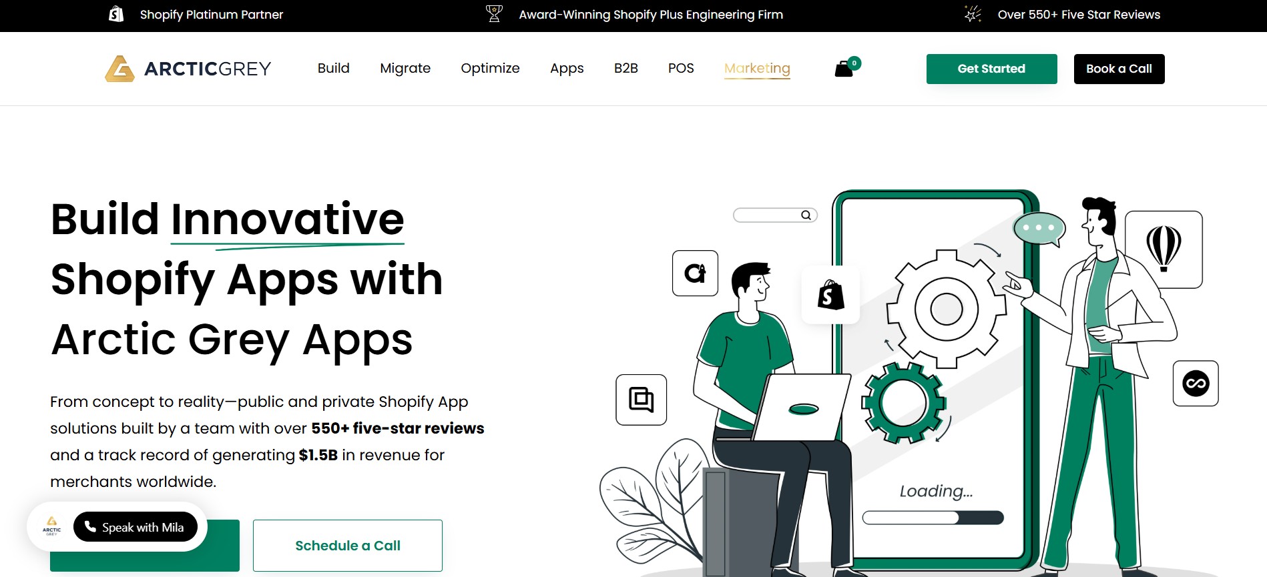
Task: Click the Schedule a Call button
Action: pos(347,546)
